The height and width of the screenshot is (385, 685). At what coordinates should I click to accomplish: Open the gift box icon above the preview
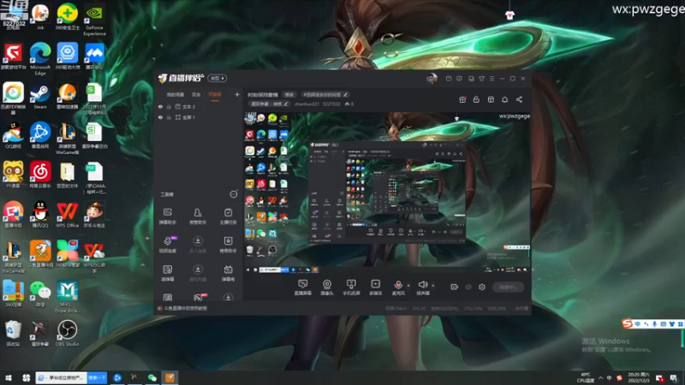(x=462, y=99)
